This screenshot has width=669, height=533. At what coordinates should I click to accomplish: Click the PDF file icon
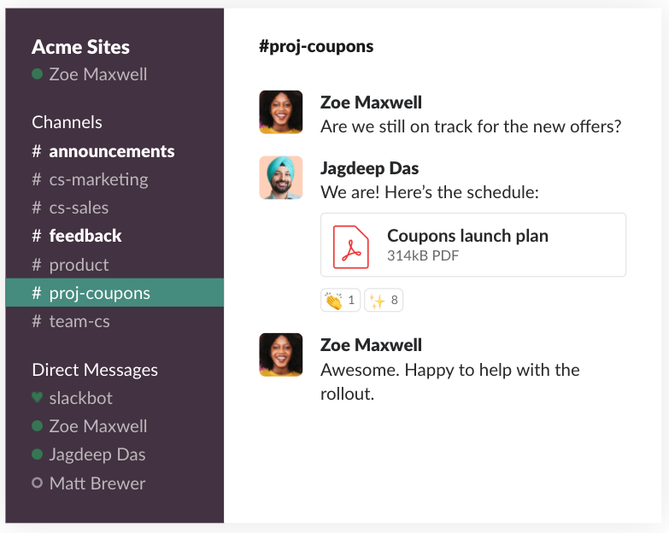click(350, 244)
